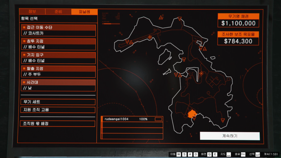Open the 침투 지점 option

[x=58, y=44]
